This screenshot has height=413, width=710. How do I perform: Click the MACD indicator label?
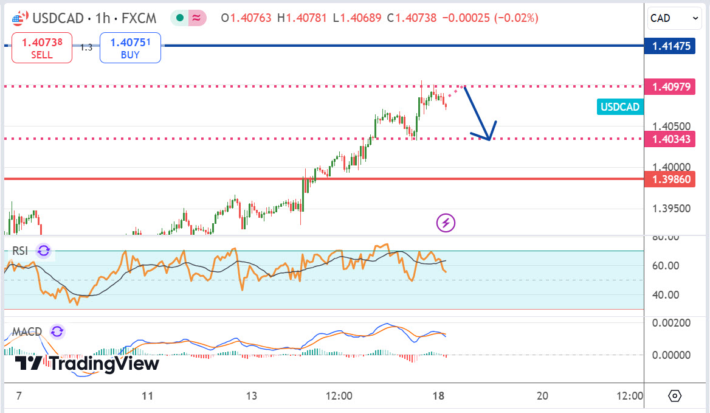(27, 331)
